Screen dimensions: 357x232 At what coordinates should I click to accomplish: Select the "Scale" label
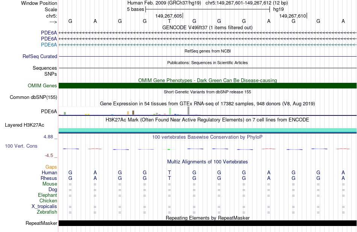[x=51, y=9]
